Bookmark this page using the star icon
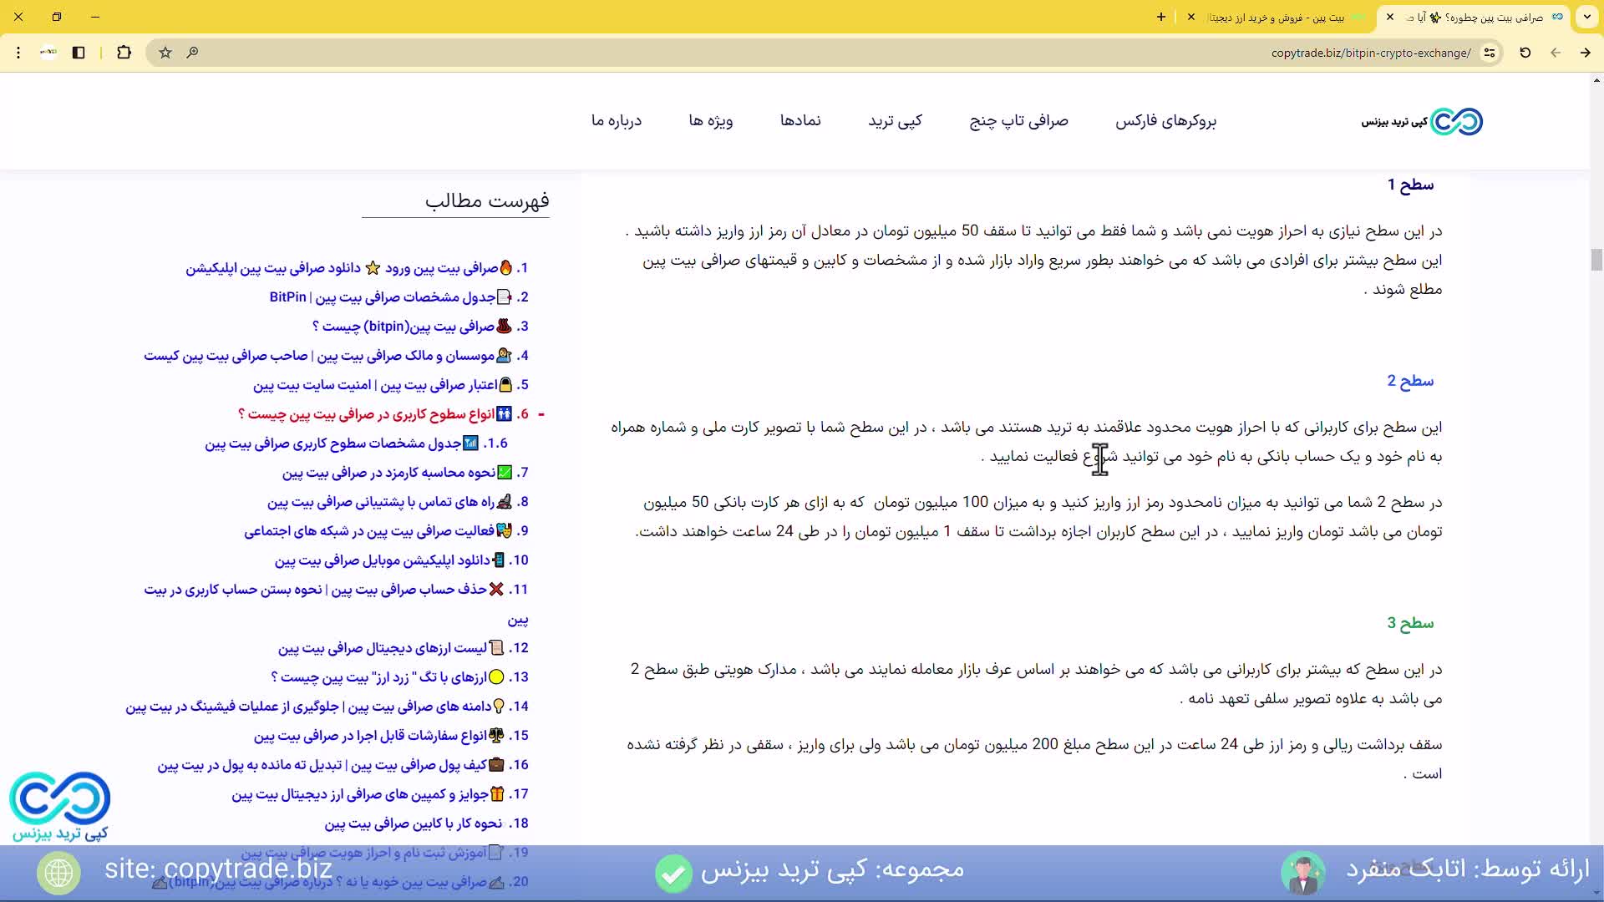Viewport: 1604px width, 902px height. [165, 53]
